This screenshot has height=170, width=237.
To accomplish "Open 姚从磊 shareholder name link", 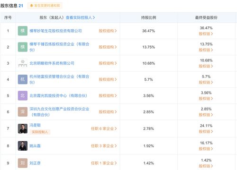I will [x=35, y=146].
